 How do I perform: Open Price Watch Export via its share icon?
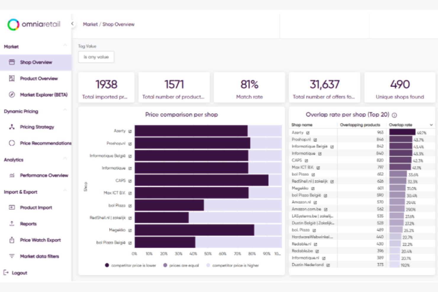(x=12, y=240)
